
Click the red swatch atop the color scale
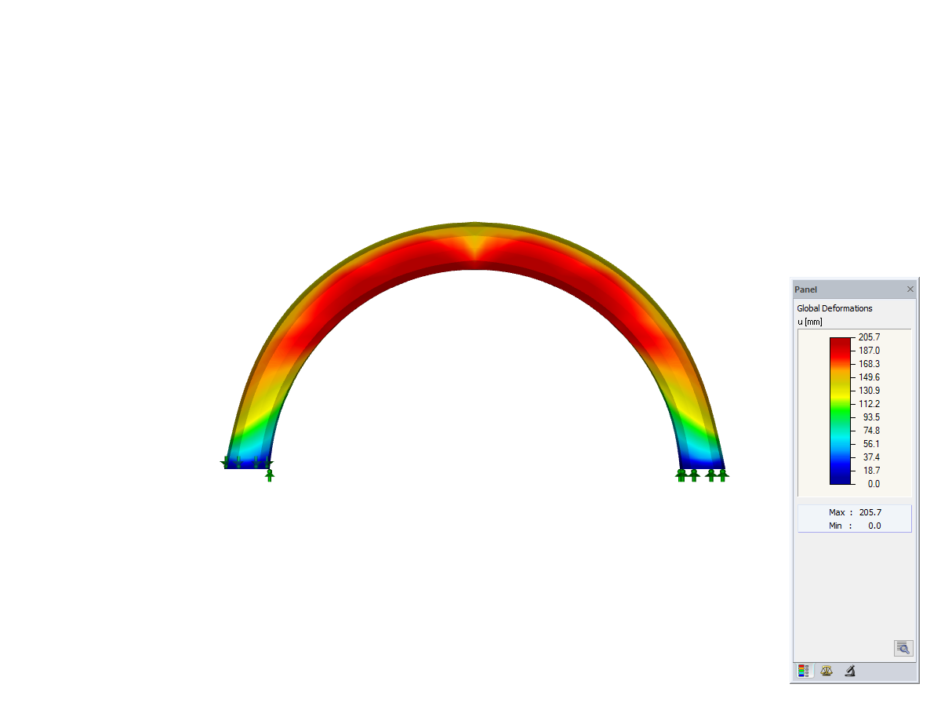coord(839,341)
